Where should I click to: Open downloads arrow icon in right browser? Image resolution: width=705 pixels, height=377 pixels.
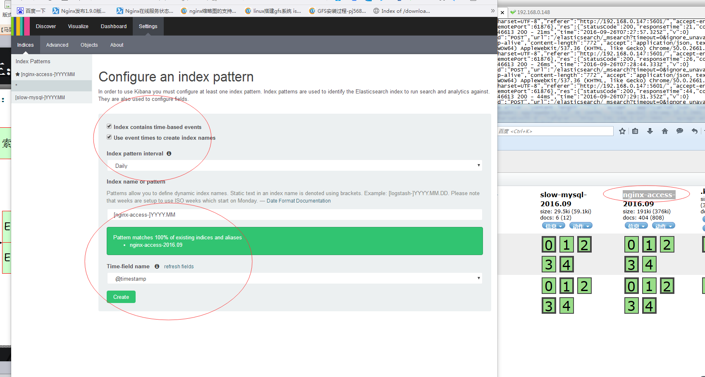pyautogui.click(x=650, y=131)
